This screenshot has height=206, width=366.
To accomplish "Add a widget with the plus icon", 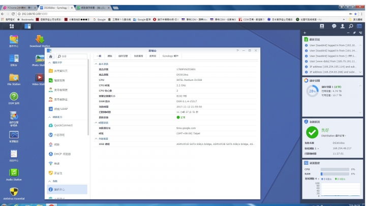I will 304,33.
